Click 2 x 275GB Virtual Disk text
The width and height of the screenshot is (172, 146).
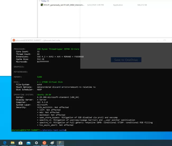pyautogui.click(x=50, y=82)
